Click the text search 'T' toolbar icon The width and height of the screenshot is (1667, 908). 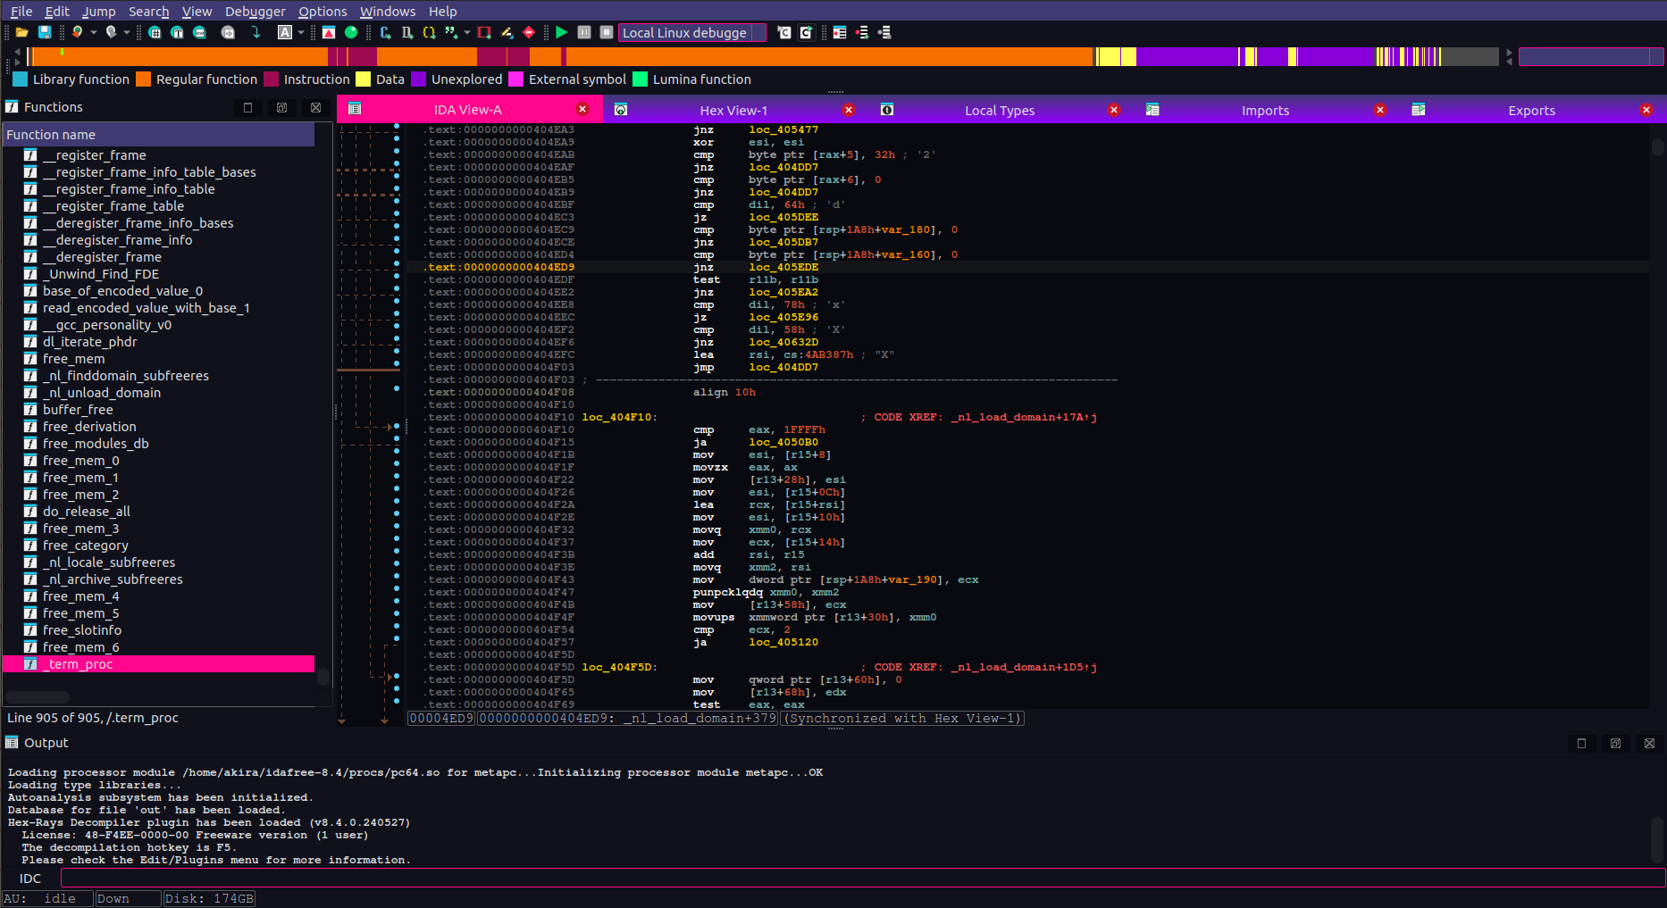177,32
